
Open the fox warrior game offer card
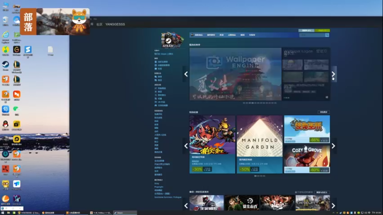[x=212, y=144]
